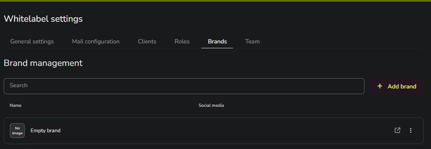This screenshot has width=431, height=149.
Task: Open the three-dot menu for Empty brand
Action: pyautogui.click(x=410, y=130)
